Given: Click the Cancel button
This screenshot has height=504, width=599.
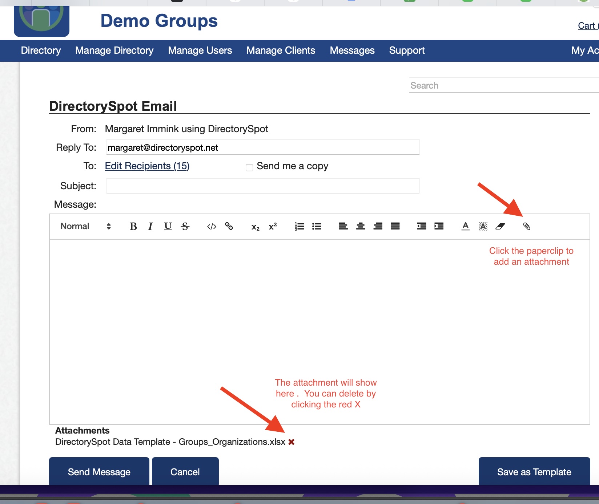Looking at the screenshot, I should (185, 471).
